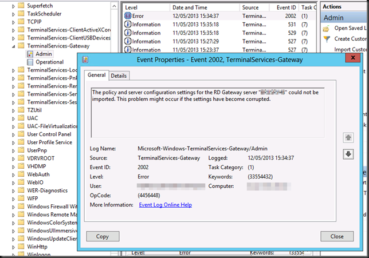This screenshot has width=369, height=258.
Task: Click the Copy button in Event Properties
Action: coord(103,236)
